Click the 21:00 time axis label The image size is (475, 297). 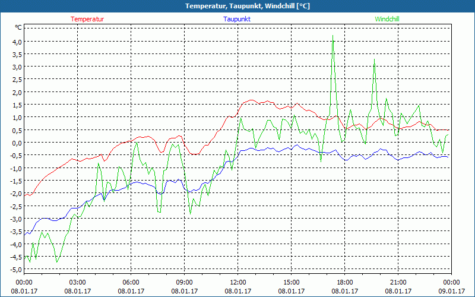[x=398, y=283]
